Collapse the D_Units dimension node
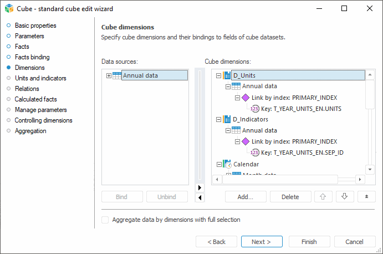The height and width of the screenshot is (254, 383). [218, 75]
